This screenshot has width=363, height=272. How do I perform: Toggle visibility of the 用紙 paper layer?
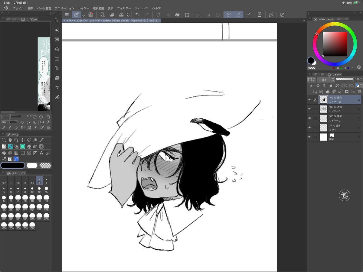coord(309,137)
